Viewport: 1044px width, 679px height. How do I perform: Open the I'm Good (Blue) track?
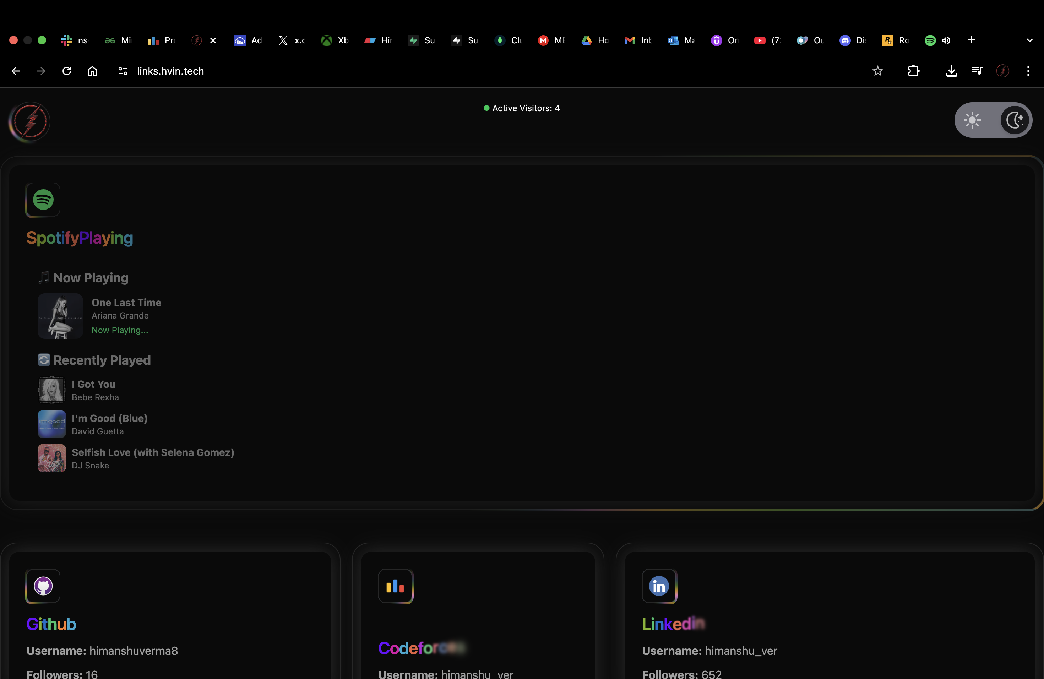[x=110, y=418]
